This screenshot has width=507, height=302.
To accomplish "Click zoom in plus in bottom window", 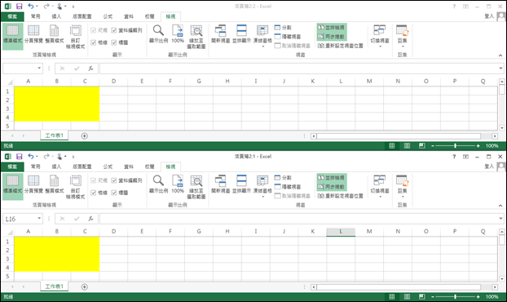I will [x=478, y=296].
